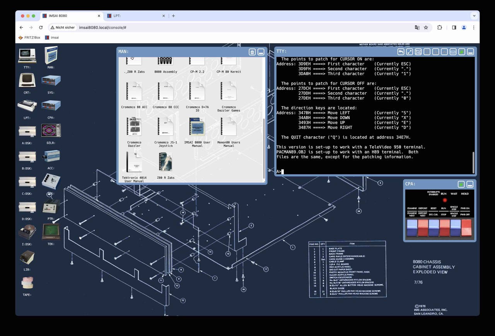Toggle the RUN / STOP switch
This screenshot has height=336, width=495.
coord(444,227)
